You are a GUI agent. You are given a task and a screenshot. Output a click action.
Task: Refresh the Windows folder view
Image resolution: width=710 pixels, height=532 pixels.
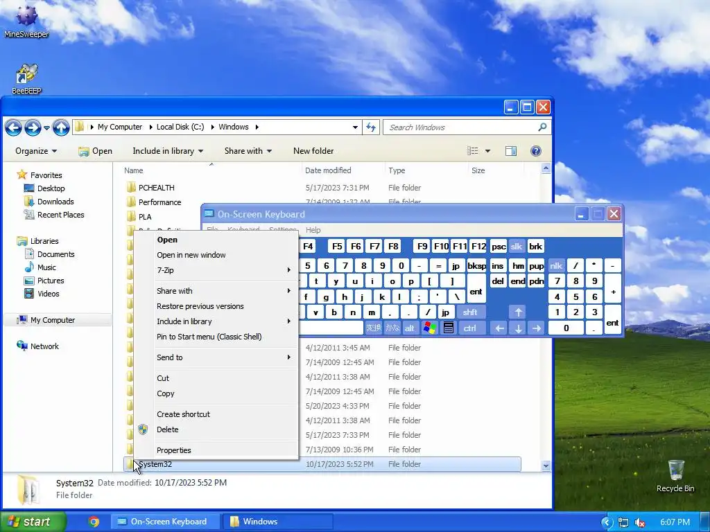point(371,127)
